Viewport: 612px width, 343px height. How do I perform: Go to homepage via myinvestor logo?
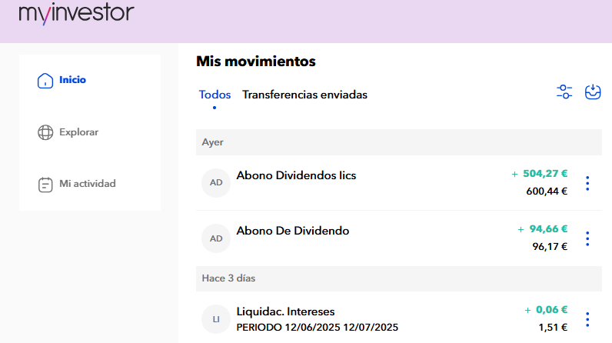(76, 13)
